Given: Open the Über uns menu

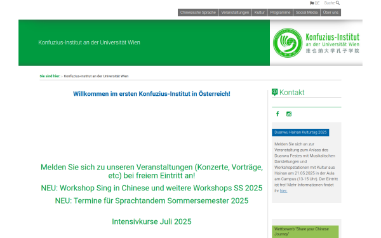Looking at the screenshot, I should 331,13.
